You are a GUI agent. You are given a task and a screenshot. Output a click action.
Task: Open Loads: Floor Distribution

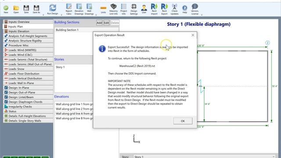pos(28,74)
